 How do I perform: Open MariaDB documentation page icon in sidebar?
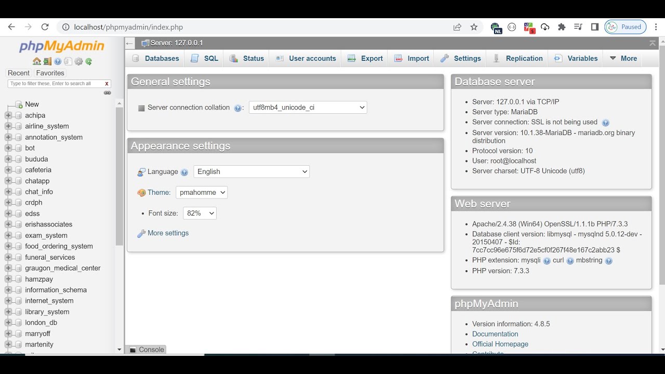pos(68,61)
